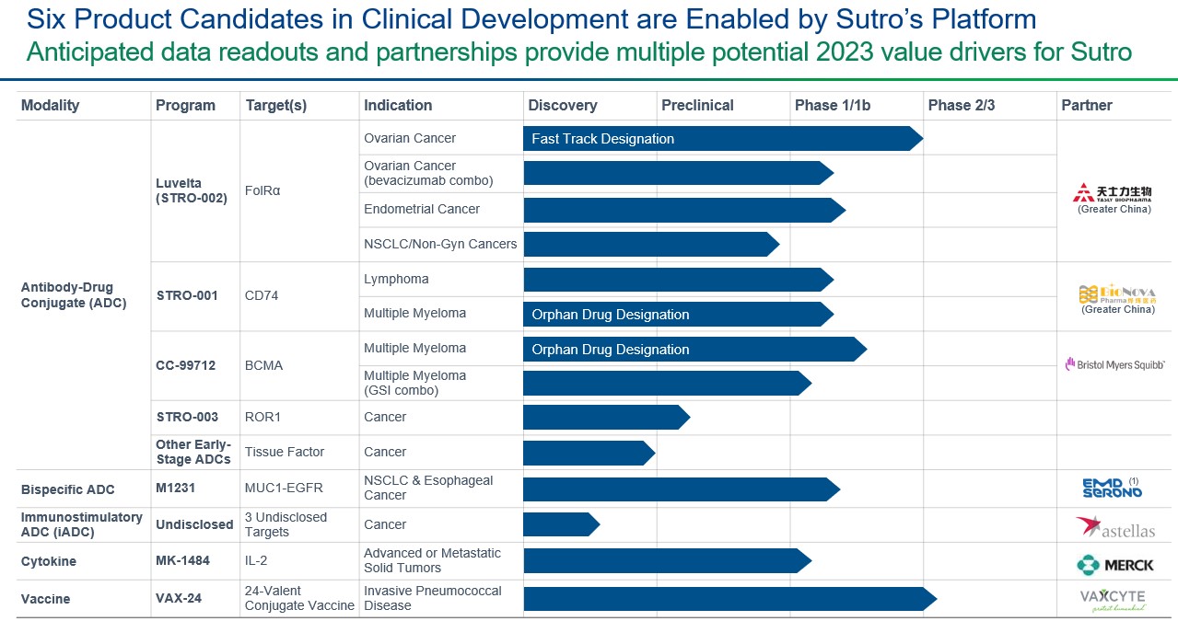The width and height of the screenshot is (1178, 621).
Task: Click the EMD Serono logo
Action: click(x=1112, y=488)
